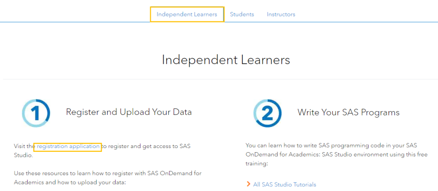Click the step 1 circle icon
The image size is (438, 191).
pos(36,113)
